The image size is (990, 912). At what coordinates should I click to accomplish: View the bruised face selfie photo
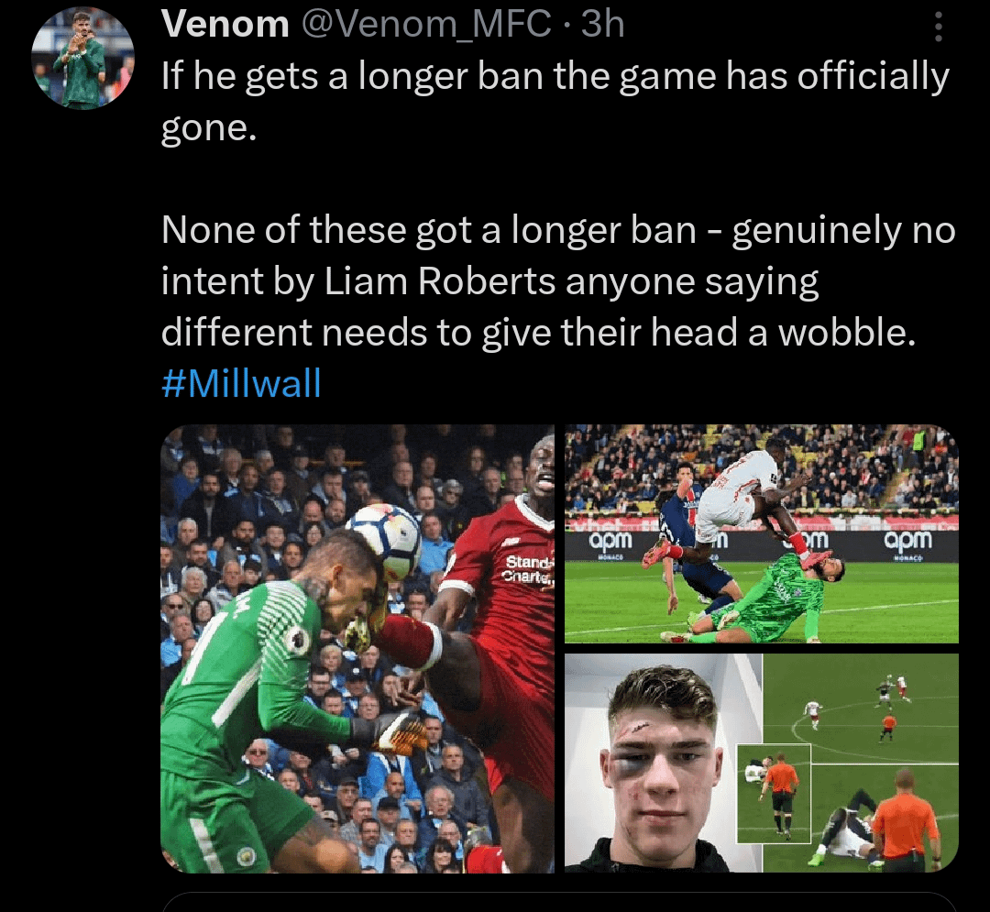(663, 763)
